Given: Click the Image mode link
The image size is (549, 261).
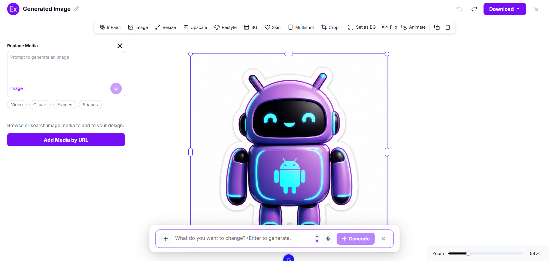Looking at the screenshot, I should [17, 88].
